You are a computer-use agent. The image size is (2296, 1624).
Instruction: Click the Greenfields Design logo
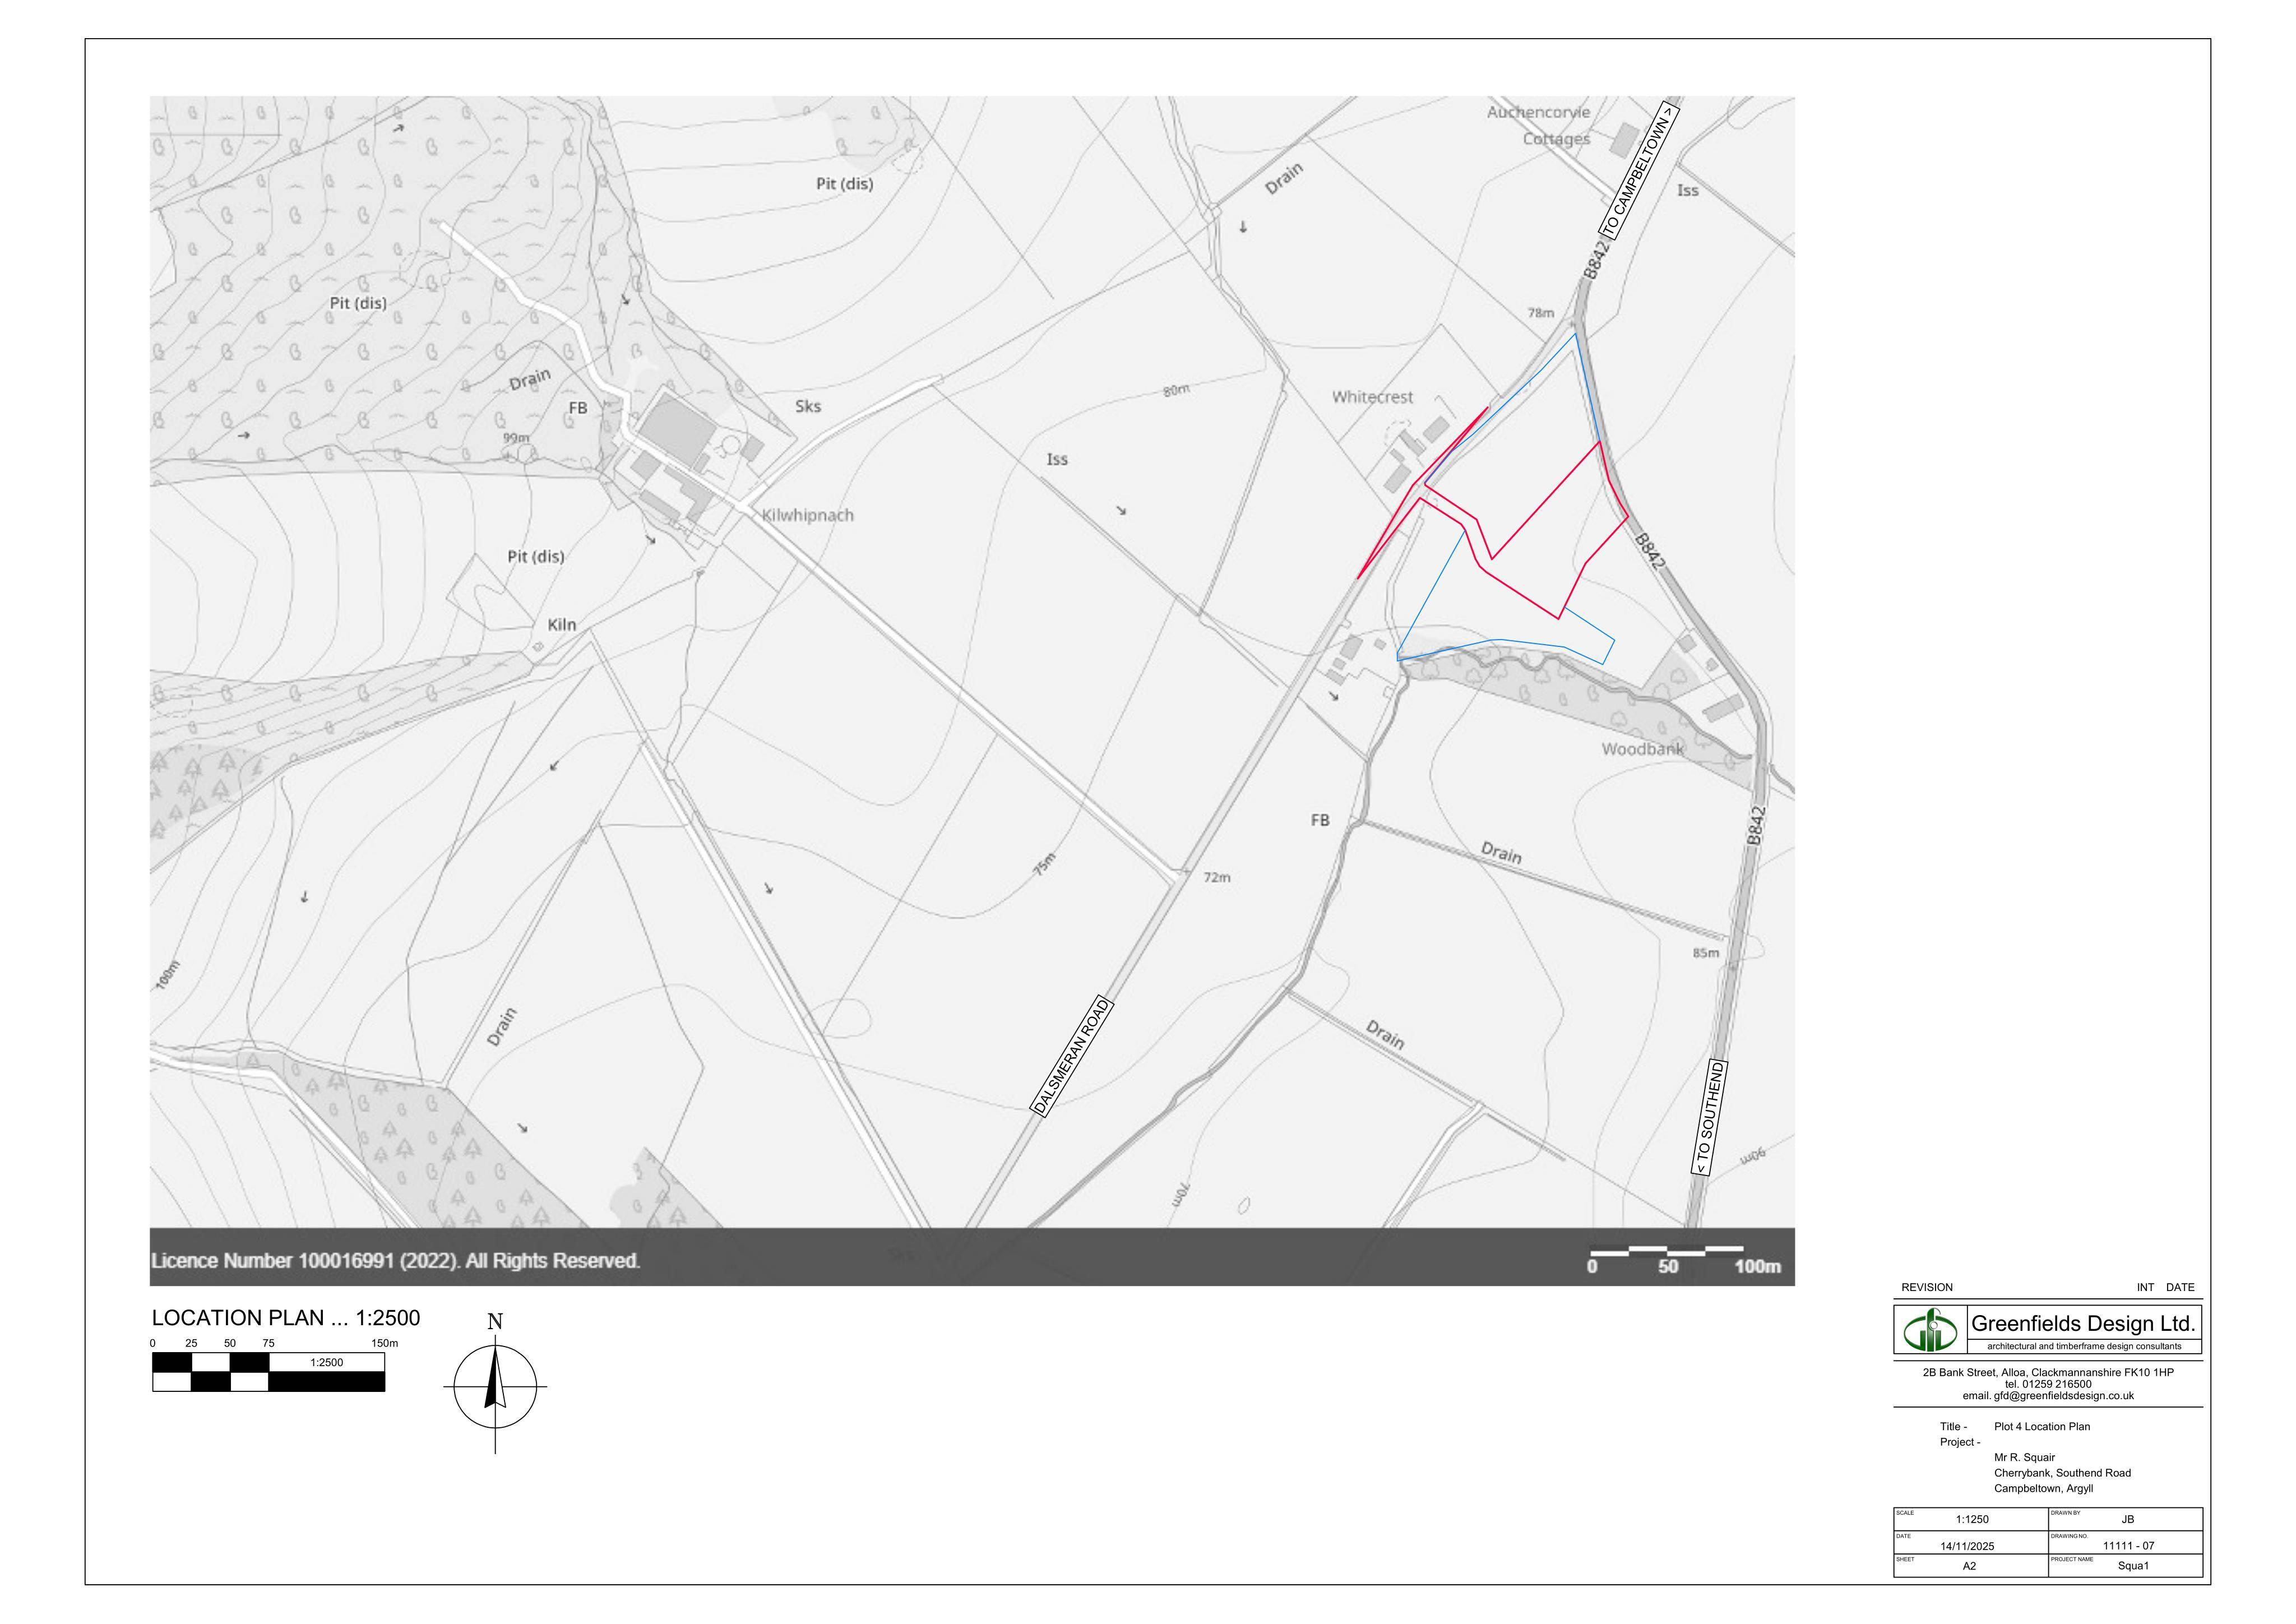[1930, 1330]
